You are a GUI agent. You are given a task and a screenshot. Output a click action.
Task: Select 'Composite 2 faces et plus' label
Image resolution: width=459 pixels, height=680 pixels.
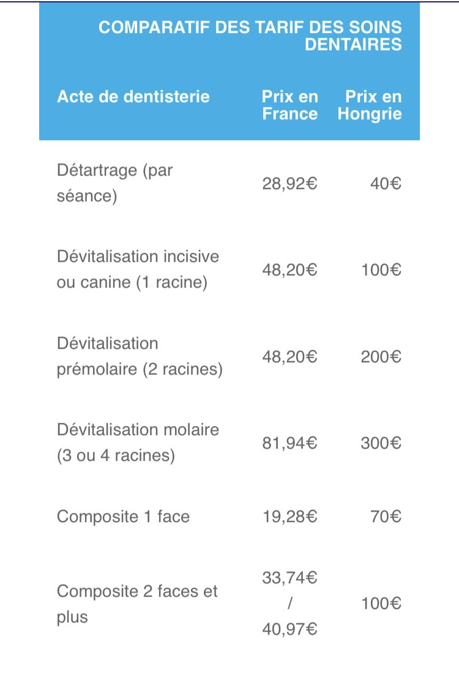point(137,604)
